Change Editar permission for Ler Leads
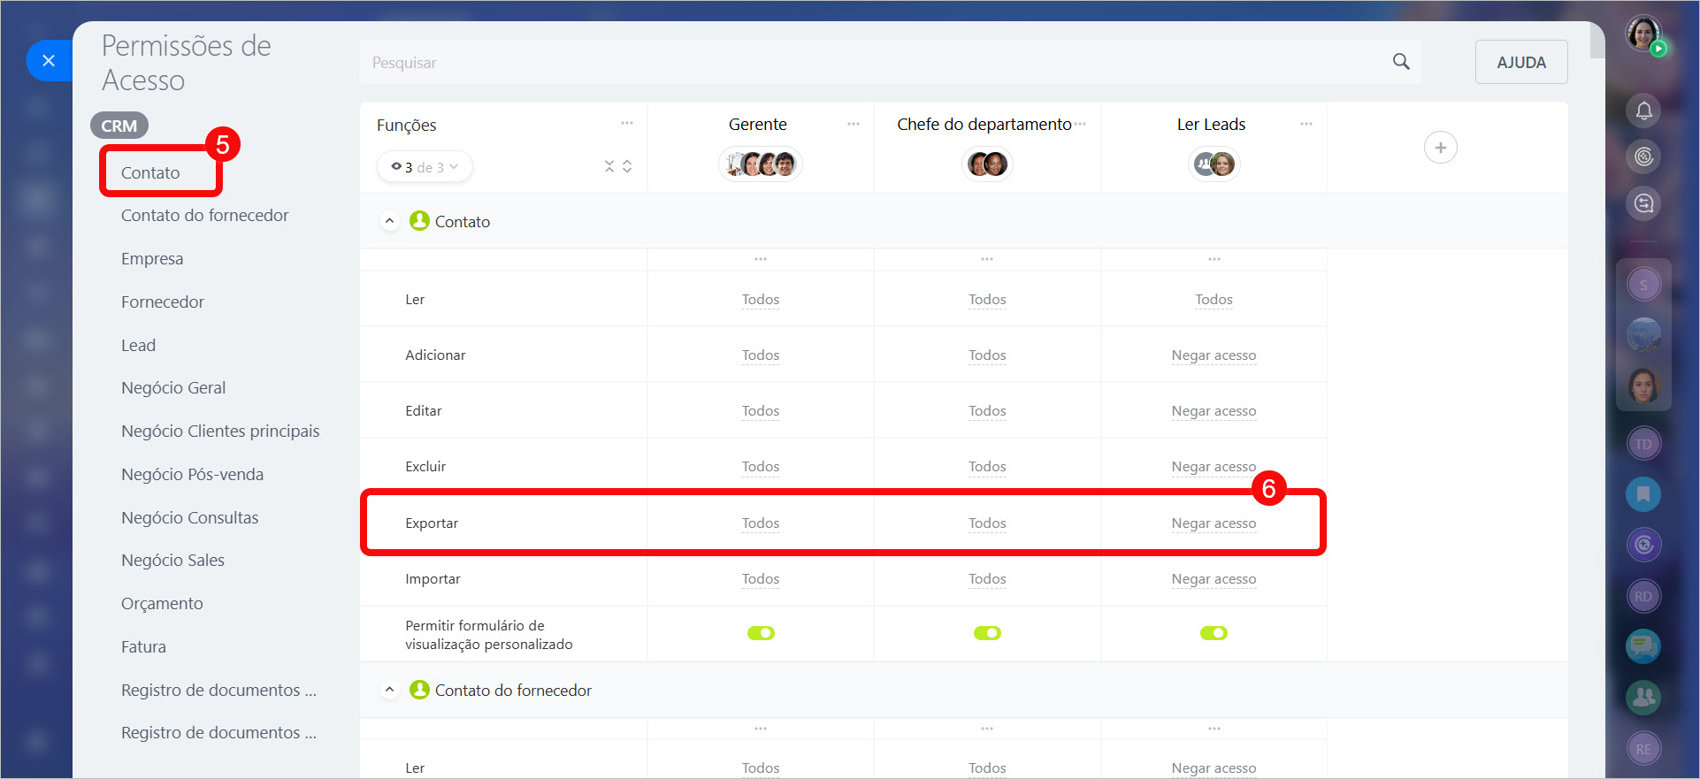Viewport: 1700px width, 779px height. tap(1214, 411)
